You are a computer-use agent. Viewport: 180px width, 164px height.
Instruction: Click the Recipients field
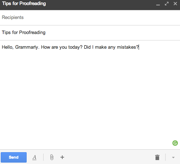coord(90,18)
